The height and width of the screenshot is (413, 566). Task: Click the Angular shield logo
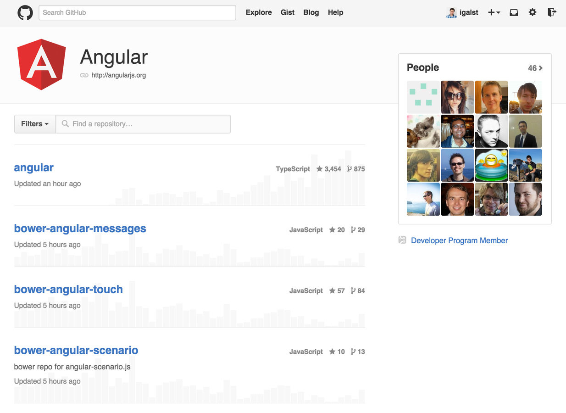click(42, 65)
